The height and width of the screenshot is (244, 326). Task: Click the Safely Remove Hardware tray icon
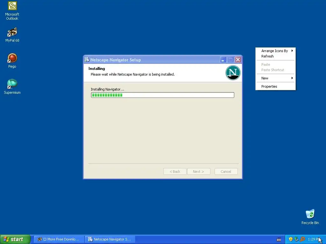[296, 239]
